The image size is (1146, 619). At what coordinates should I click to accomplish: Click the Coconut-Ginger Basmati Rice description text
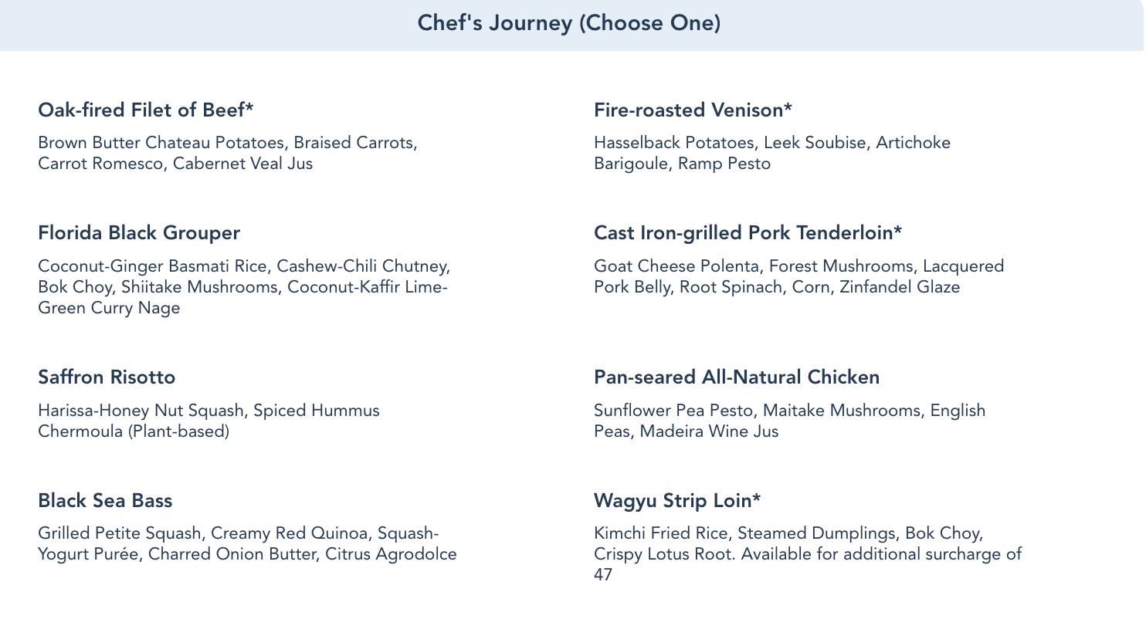243,287
